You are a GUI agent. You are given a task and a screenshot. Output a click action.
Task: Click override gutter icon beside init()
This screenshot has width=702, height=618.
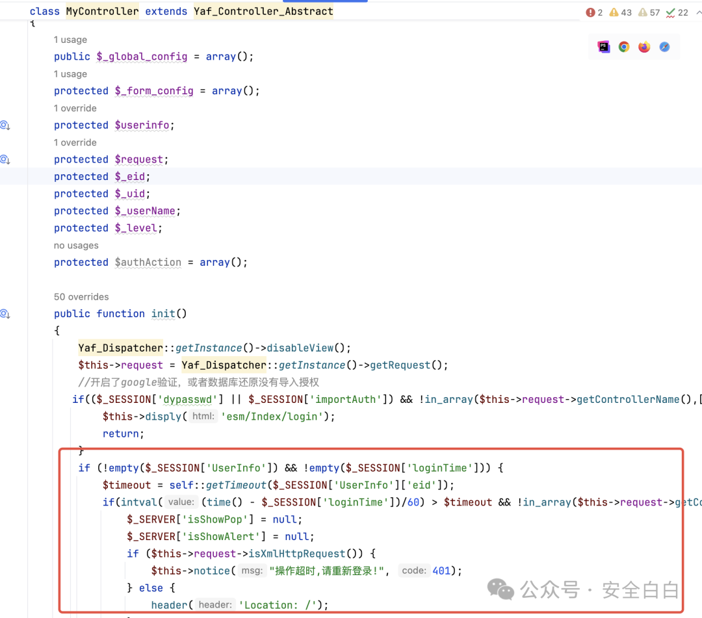(x=5, y=314)
